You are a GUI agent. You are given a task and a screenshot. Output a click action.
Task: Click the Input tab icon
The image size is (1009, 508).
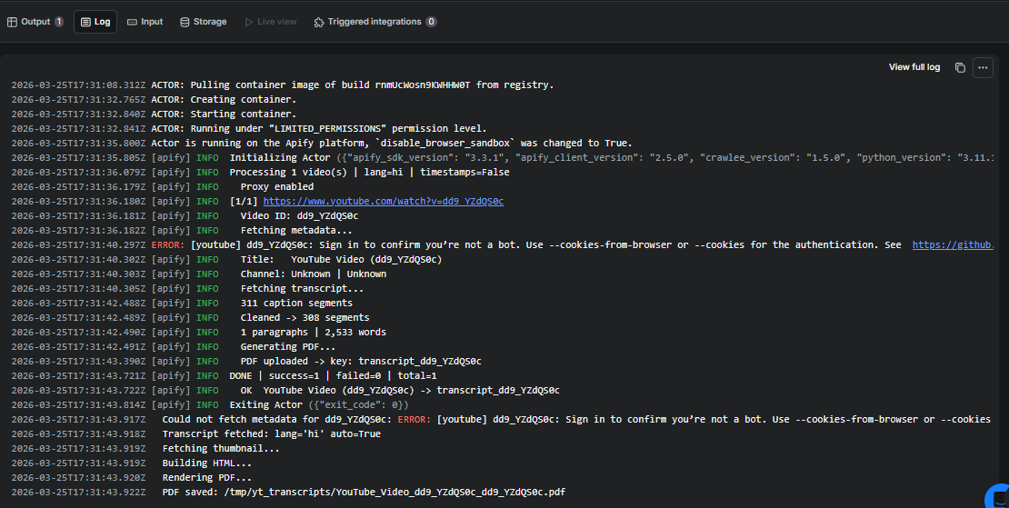pos(132,22)
